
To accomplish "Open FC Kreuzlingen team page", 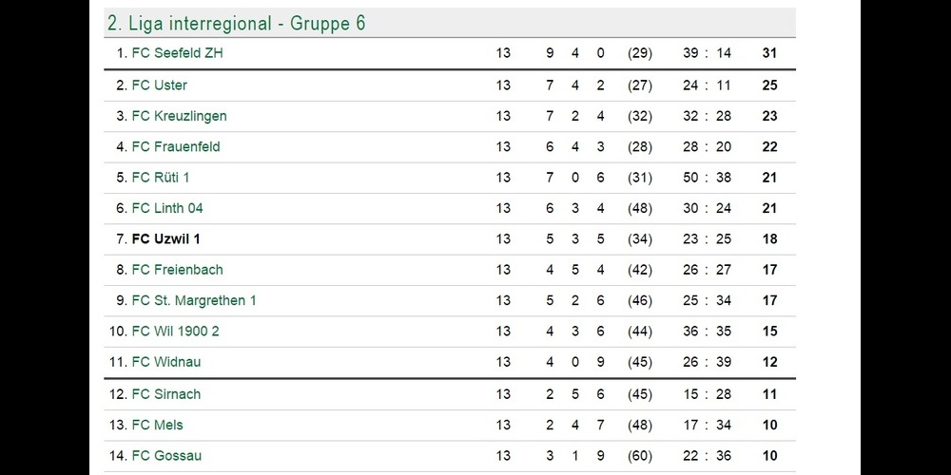I will (179, 116).
